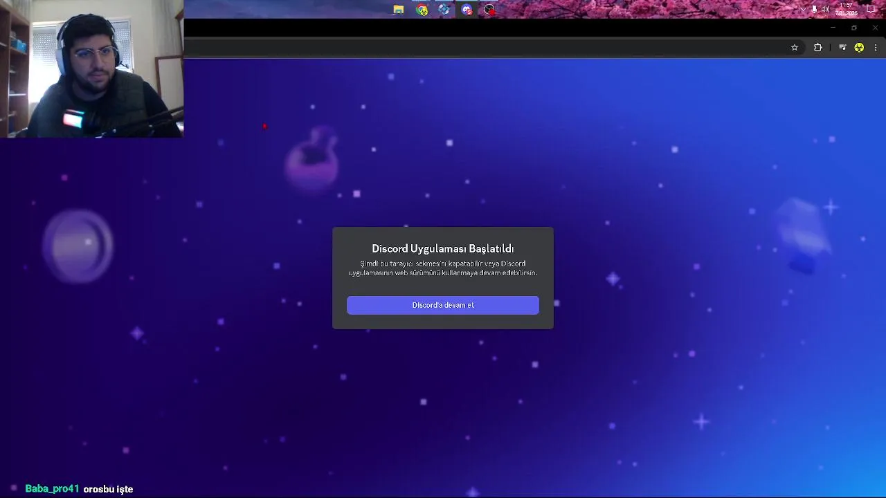Click the "Discord'a devam et" button

point(443,305)
